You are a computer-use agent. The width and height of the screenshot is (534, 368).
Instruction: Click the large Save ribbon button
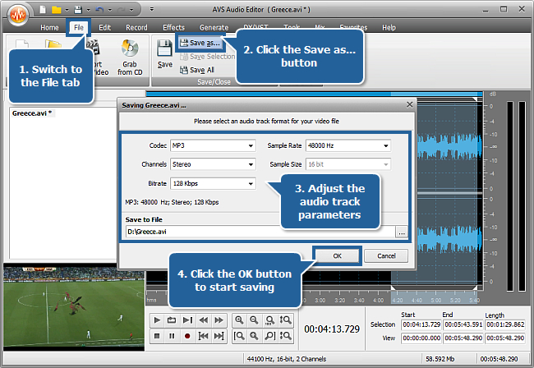pyautogui.click(x=165, y=54)
